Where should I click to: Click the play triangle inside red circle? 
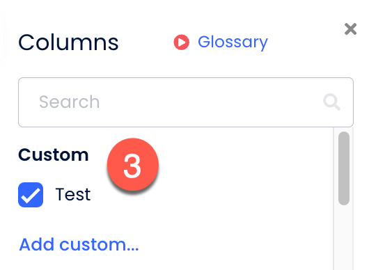[x=182, y=42]
